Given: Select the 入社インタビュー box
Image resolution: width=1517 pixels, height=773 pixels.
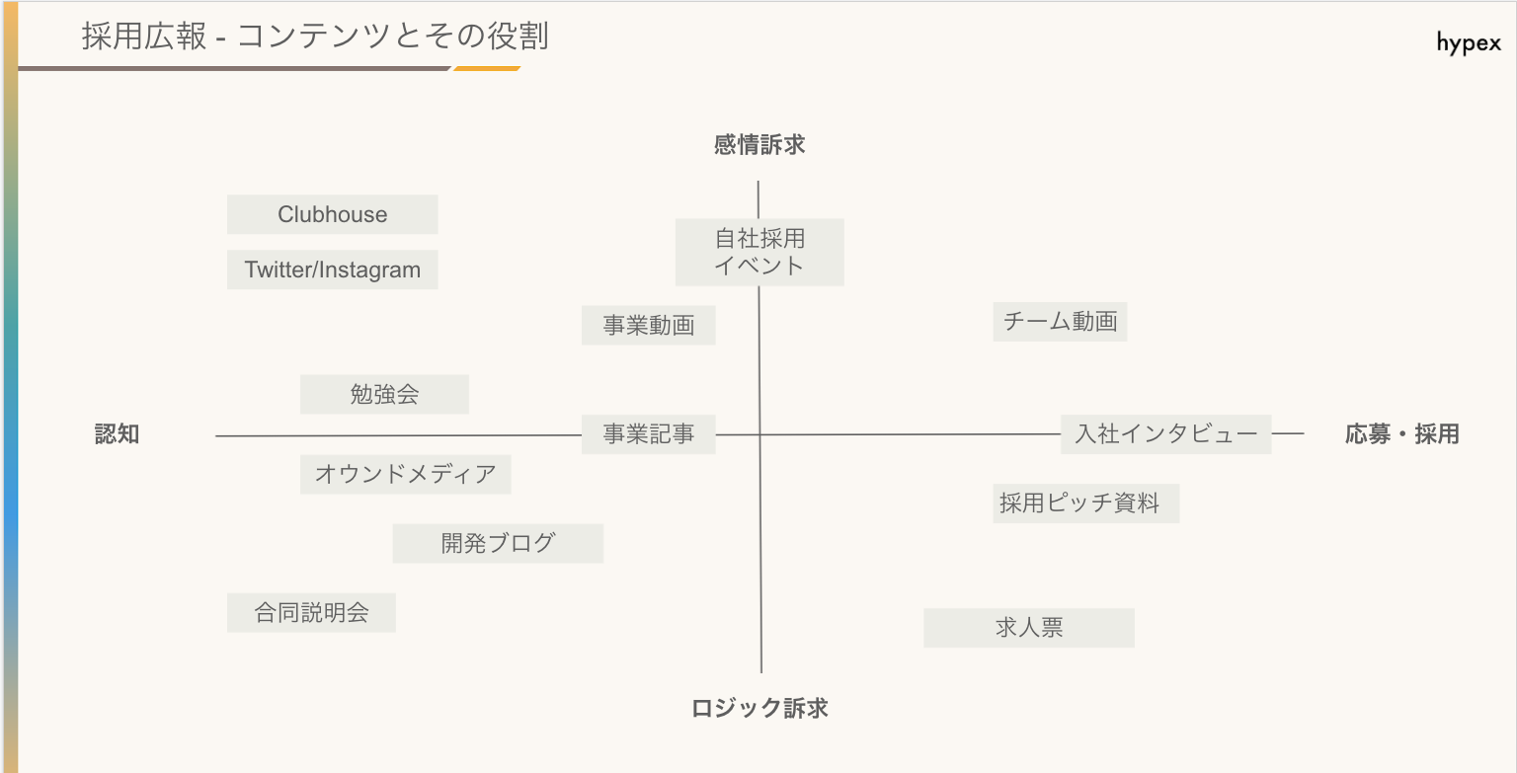Looking at the screenshot, I should 1165,433.
